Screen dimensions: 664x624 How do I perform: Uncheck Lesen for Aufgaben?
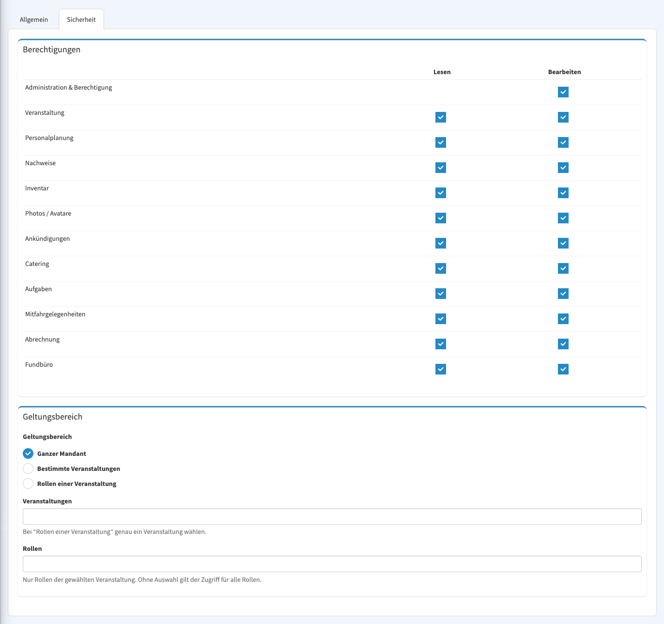click(441, 294)
